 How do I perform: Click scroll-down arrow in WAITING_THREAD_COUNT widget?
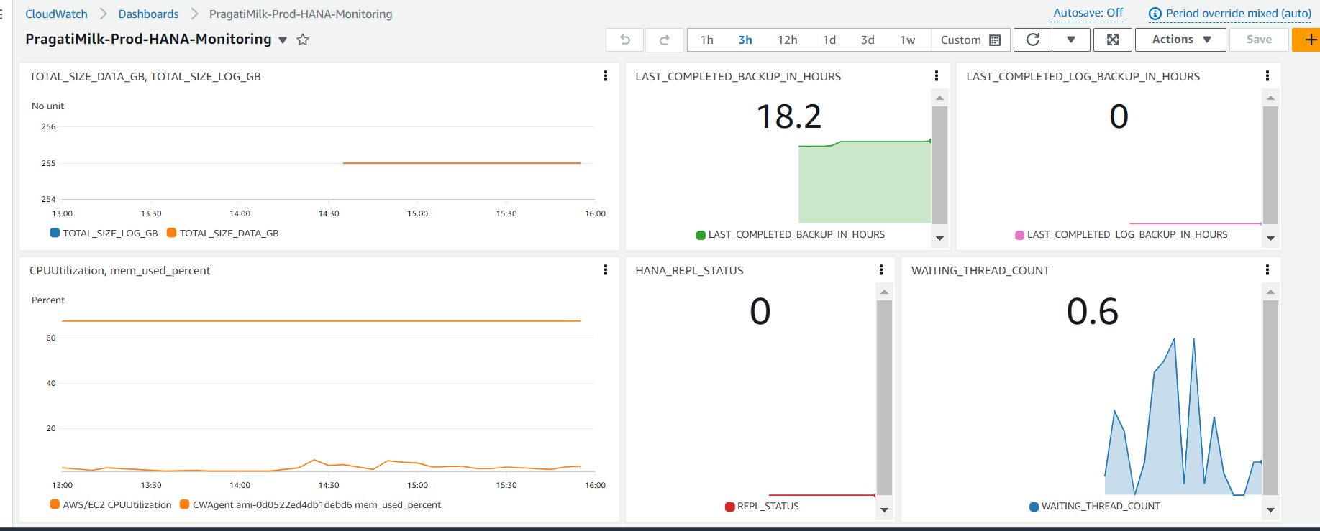[1270, 510]
